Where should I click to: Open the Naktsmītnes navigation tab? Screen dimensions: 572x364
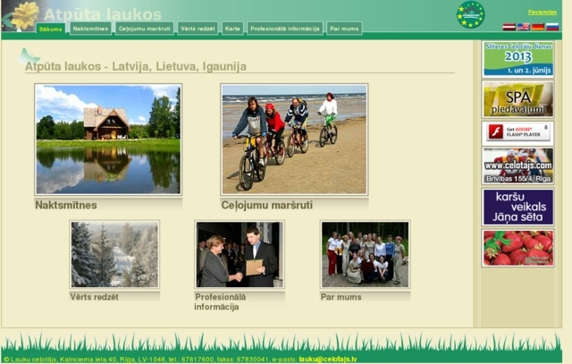click(x=90, y=29)
